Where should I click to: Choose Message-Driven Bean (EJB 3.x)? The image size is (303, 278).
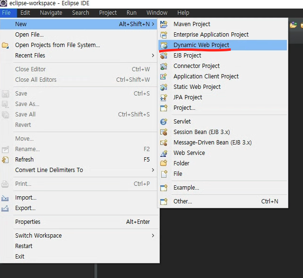[x=222, y=143]
